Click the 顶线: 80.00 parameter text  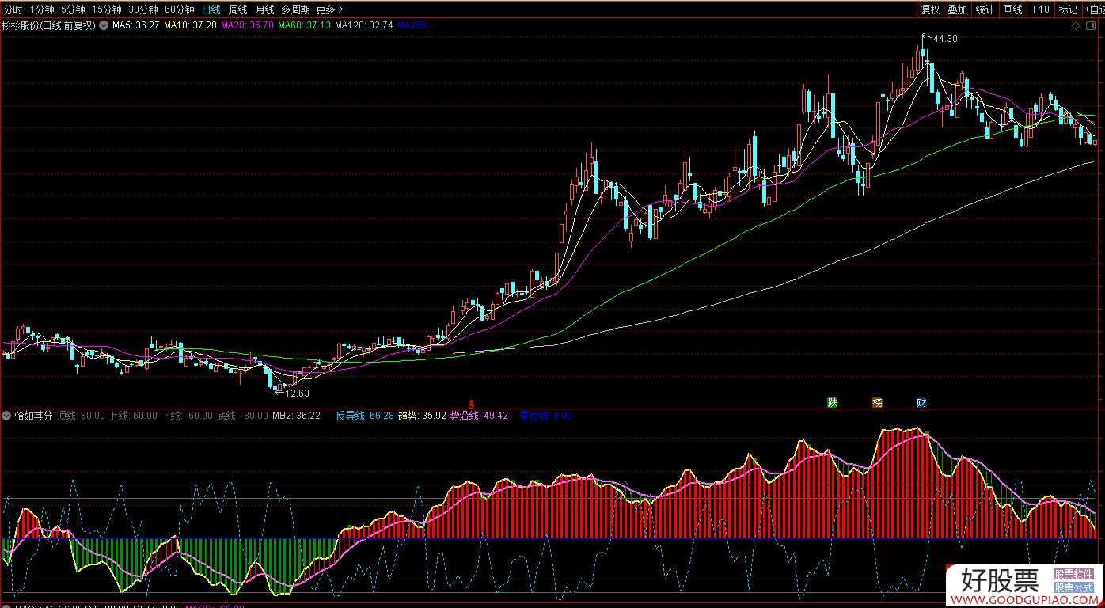[81, 416]
